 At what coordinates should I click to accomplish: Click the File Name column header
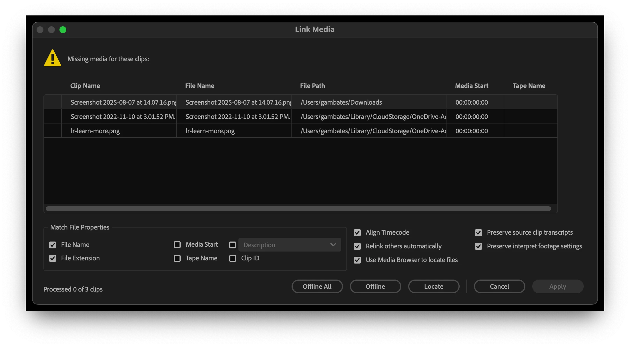pos(200,86)
